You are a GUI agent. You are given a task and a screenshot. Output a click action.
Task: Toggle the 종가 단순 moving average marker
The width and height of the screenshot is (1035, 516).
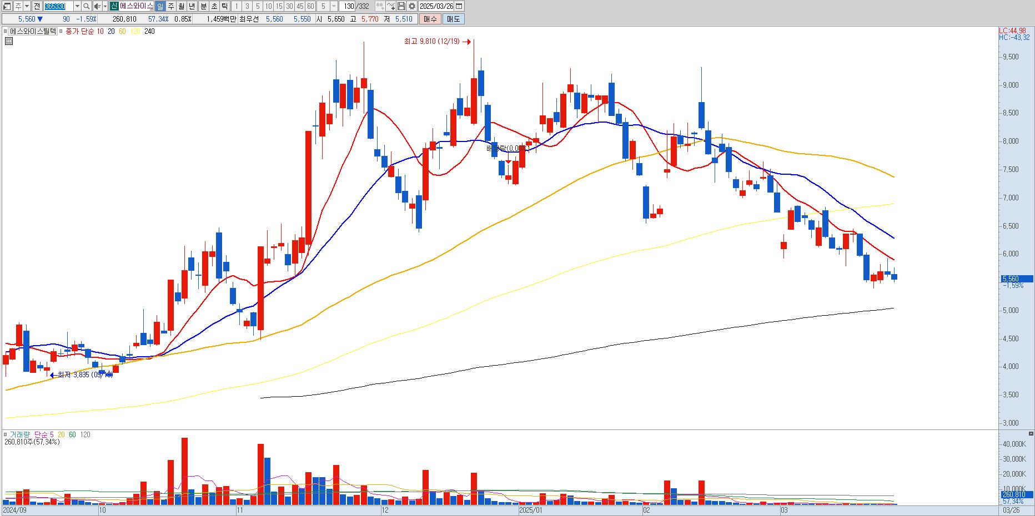[61, 32]
